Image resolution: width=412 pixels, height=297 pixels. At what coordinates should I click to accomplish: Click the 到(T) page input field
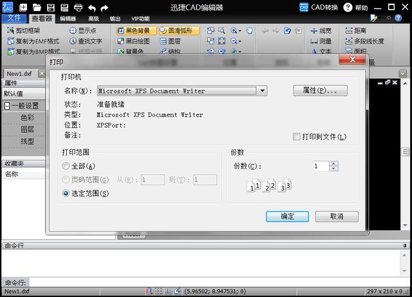tap(205, 180)
